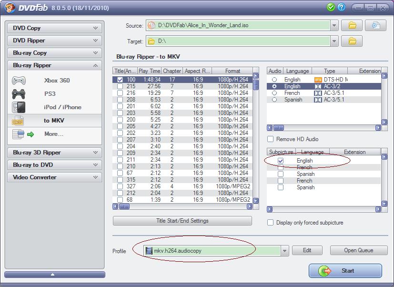
Task: Click the source disc icon in field
Action: point(152,25)
